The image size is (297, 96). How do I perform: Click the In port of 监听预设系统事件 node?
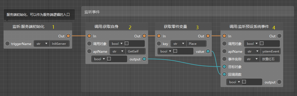224,36
